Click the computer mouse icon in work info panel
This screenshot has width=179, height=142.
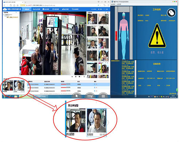tap(170, 12)
